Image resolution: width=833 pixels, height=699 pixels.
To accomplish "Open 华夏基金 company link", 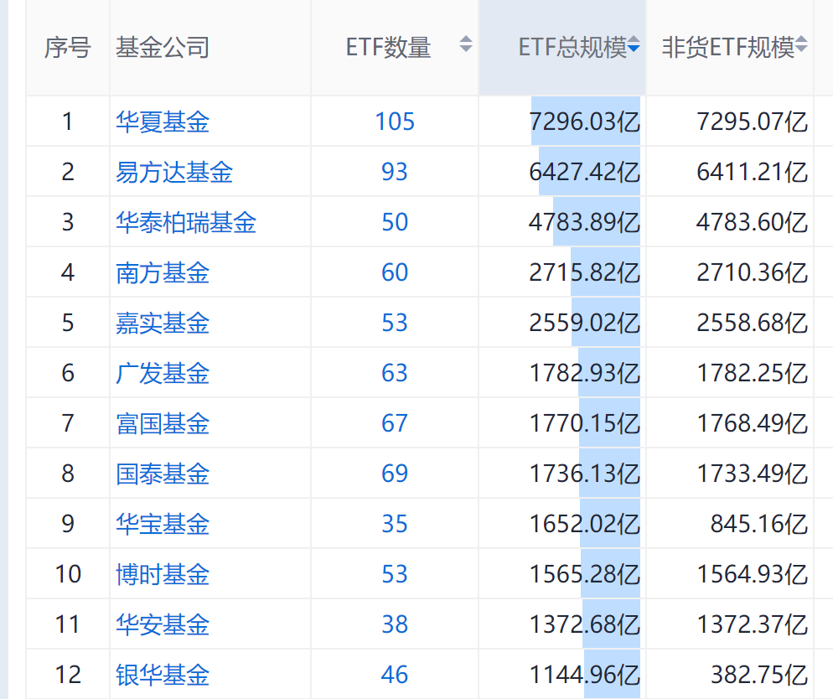I will pyautogui.click(x=163, y=122).
